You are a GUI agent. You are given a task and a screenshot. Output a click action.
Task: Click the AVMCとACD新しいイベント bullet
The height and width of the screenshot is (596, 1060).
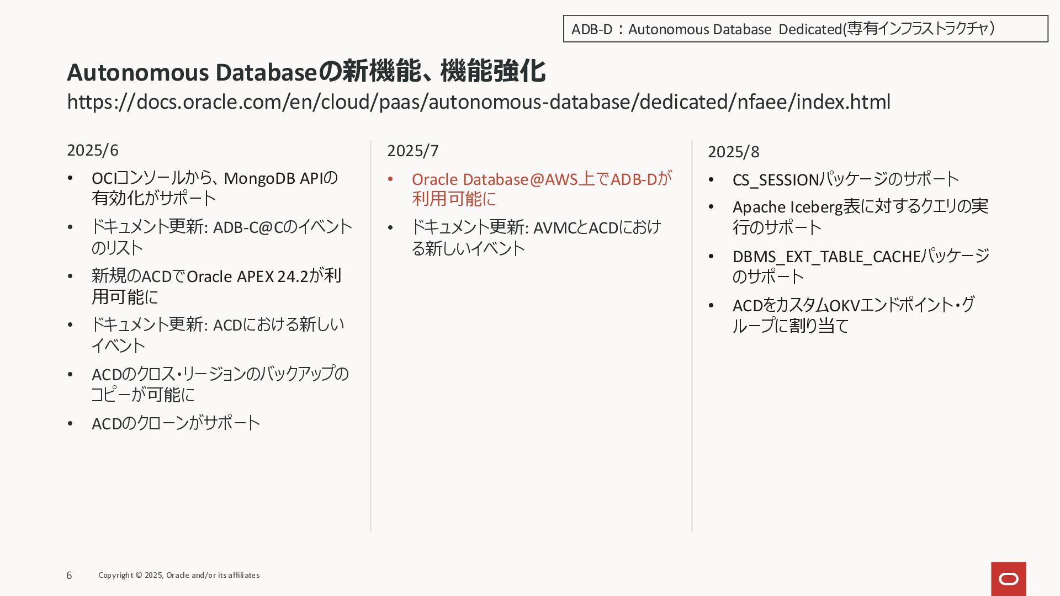tap(536, 237)
